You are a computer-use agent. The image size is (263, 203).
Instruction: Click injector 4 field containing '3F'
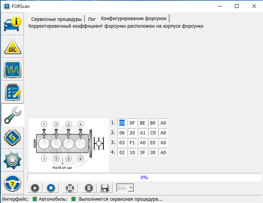pos(143,152)
